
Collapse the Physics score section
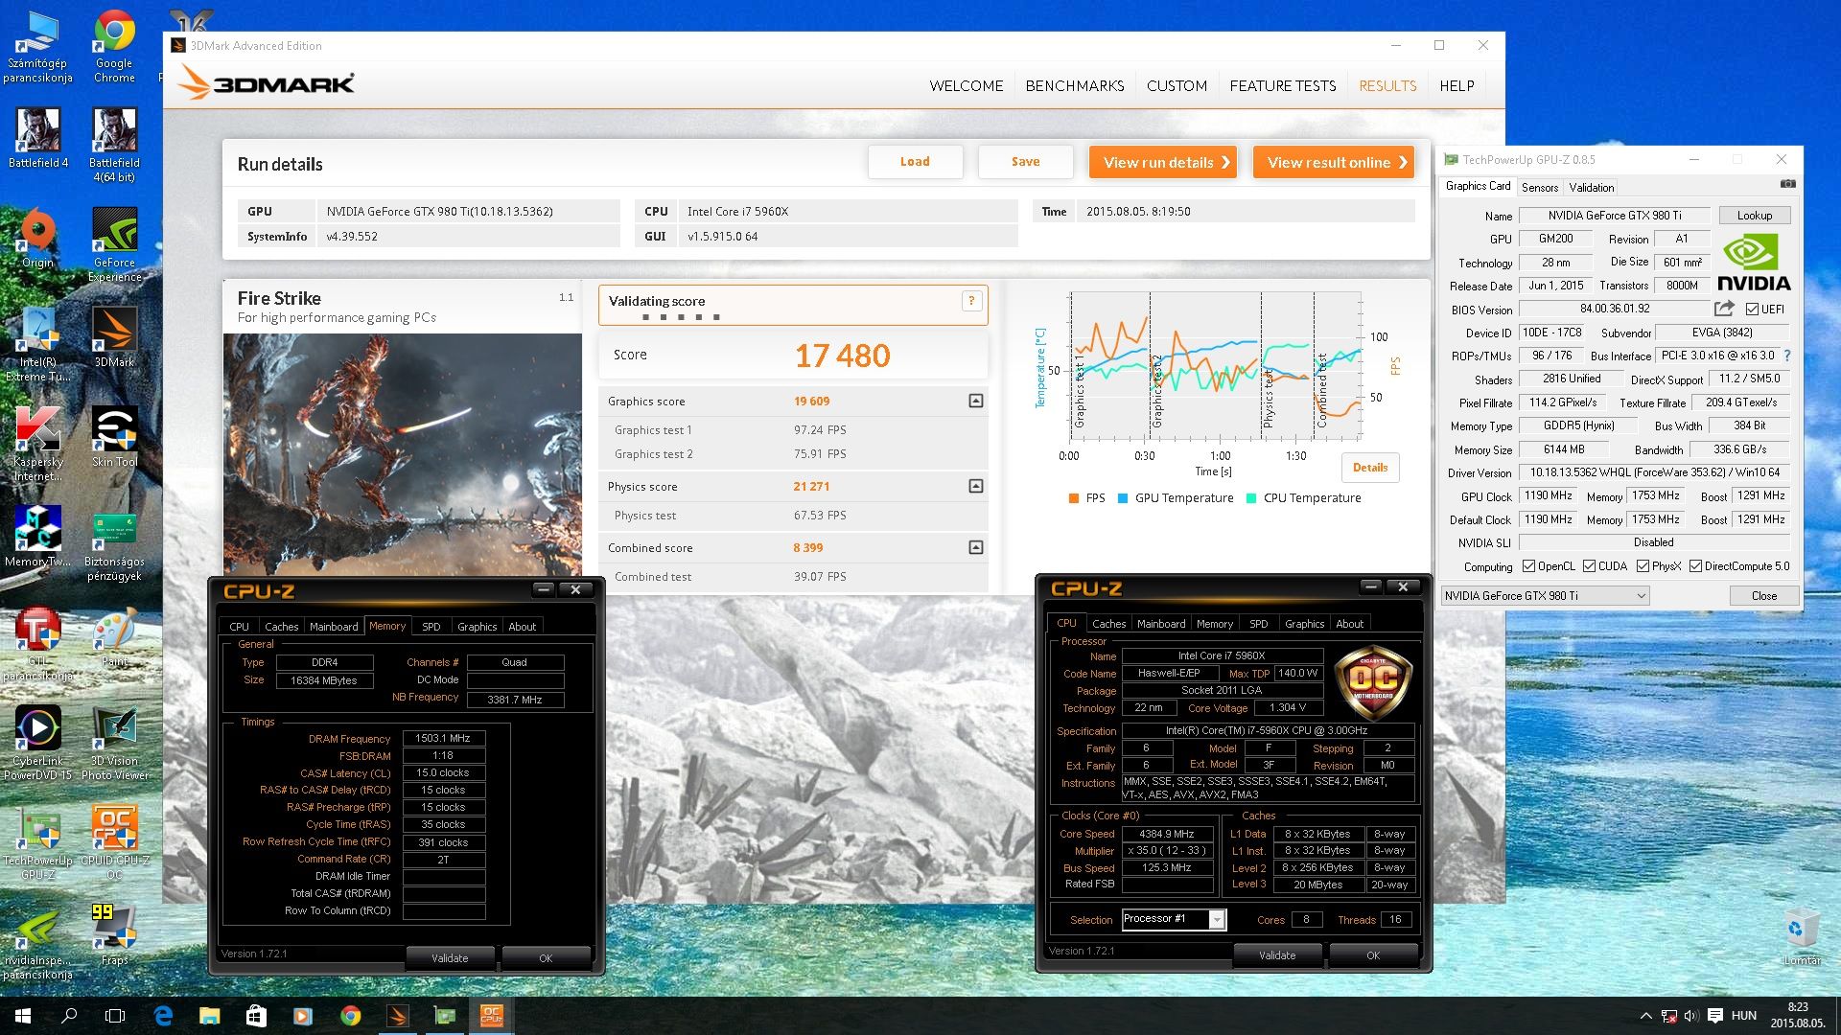point(975,486)
